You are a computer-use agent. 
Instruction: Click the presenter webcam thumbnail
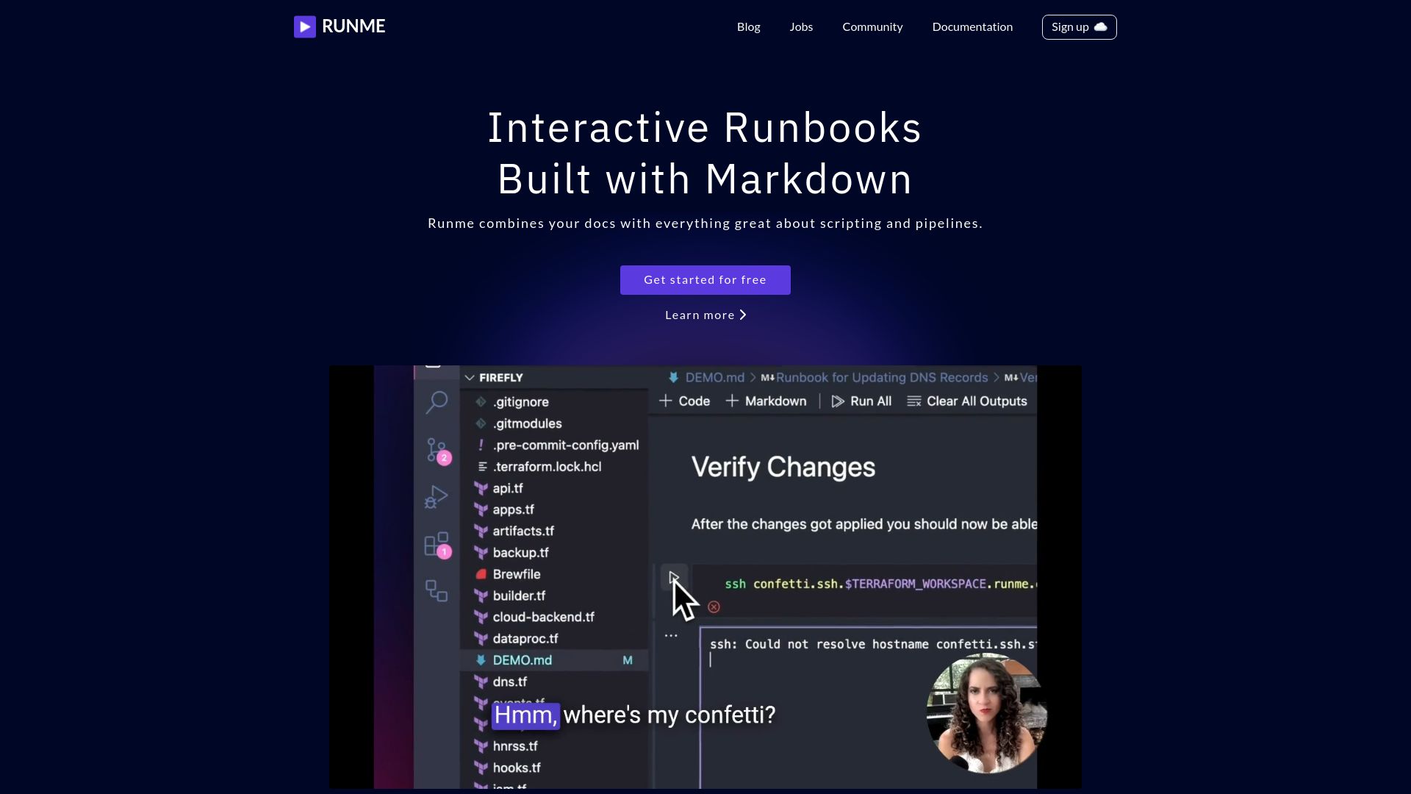(x=986, y=713)
